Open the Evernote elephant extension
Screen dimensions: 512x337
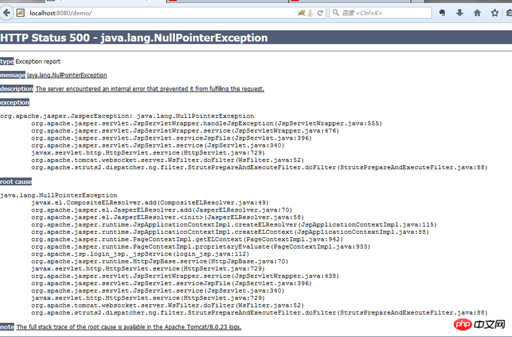coord(442,13)
